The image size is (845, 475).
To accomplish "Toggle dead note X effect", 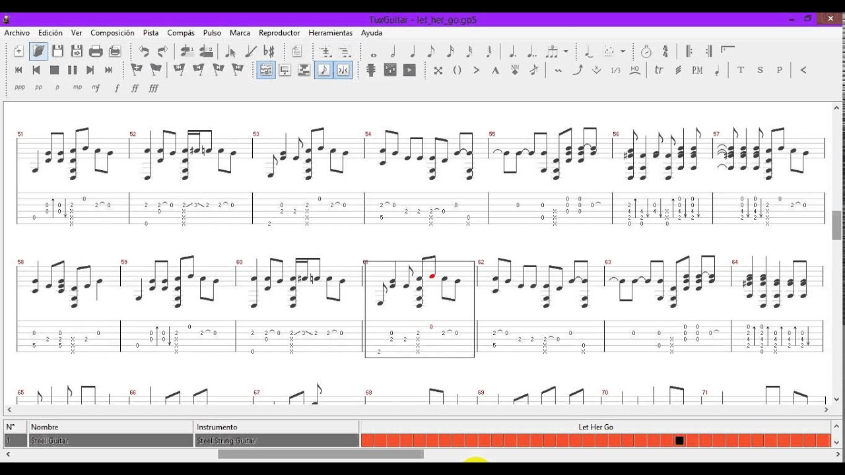I will (x=438, y=70).
